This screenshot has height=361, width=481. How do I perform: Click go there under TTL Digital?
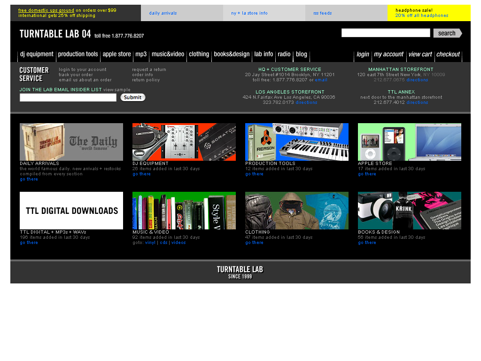(29, 243)
